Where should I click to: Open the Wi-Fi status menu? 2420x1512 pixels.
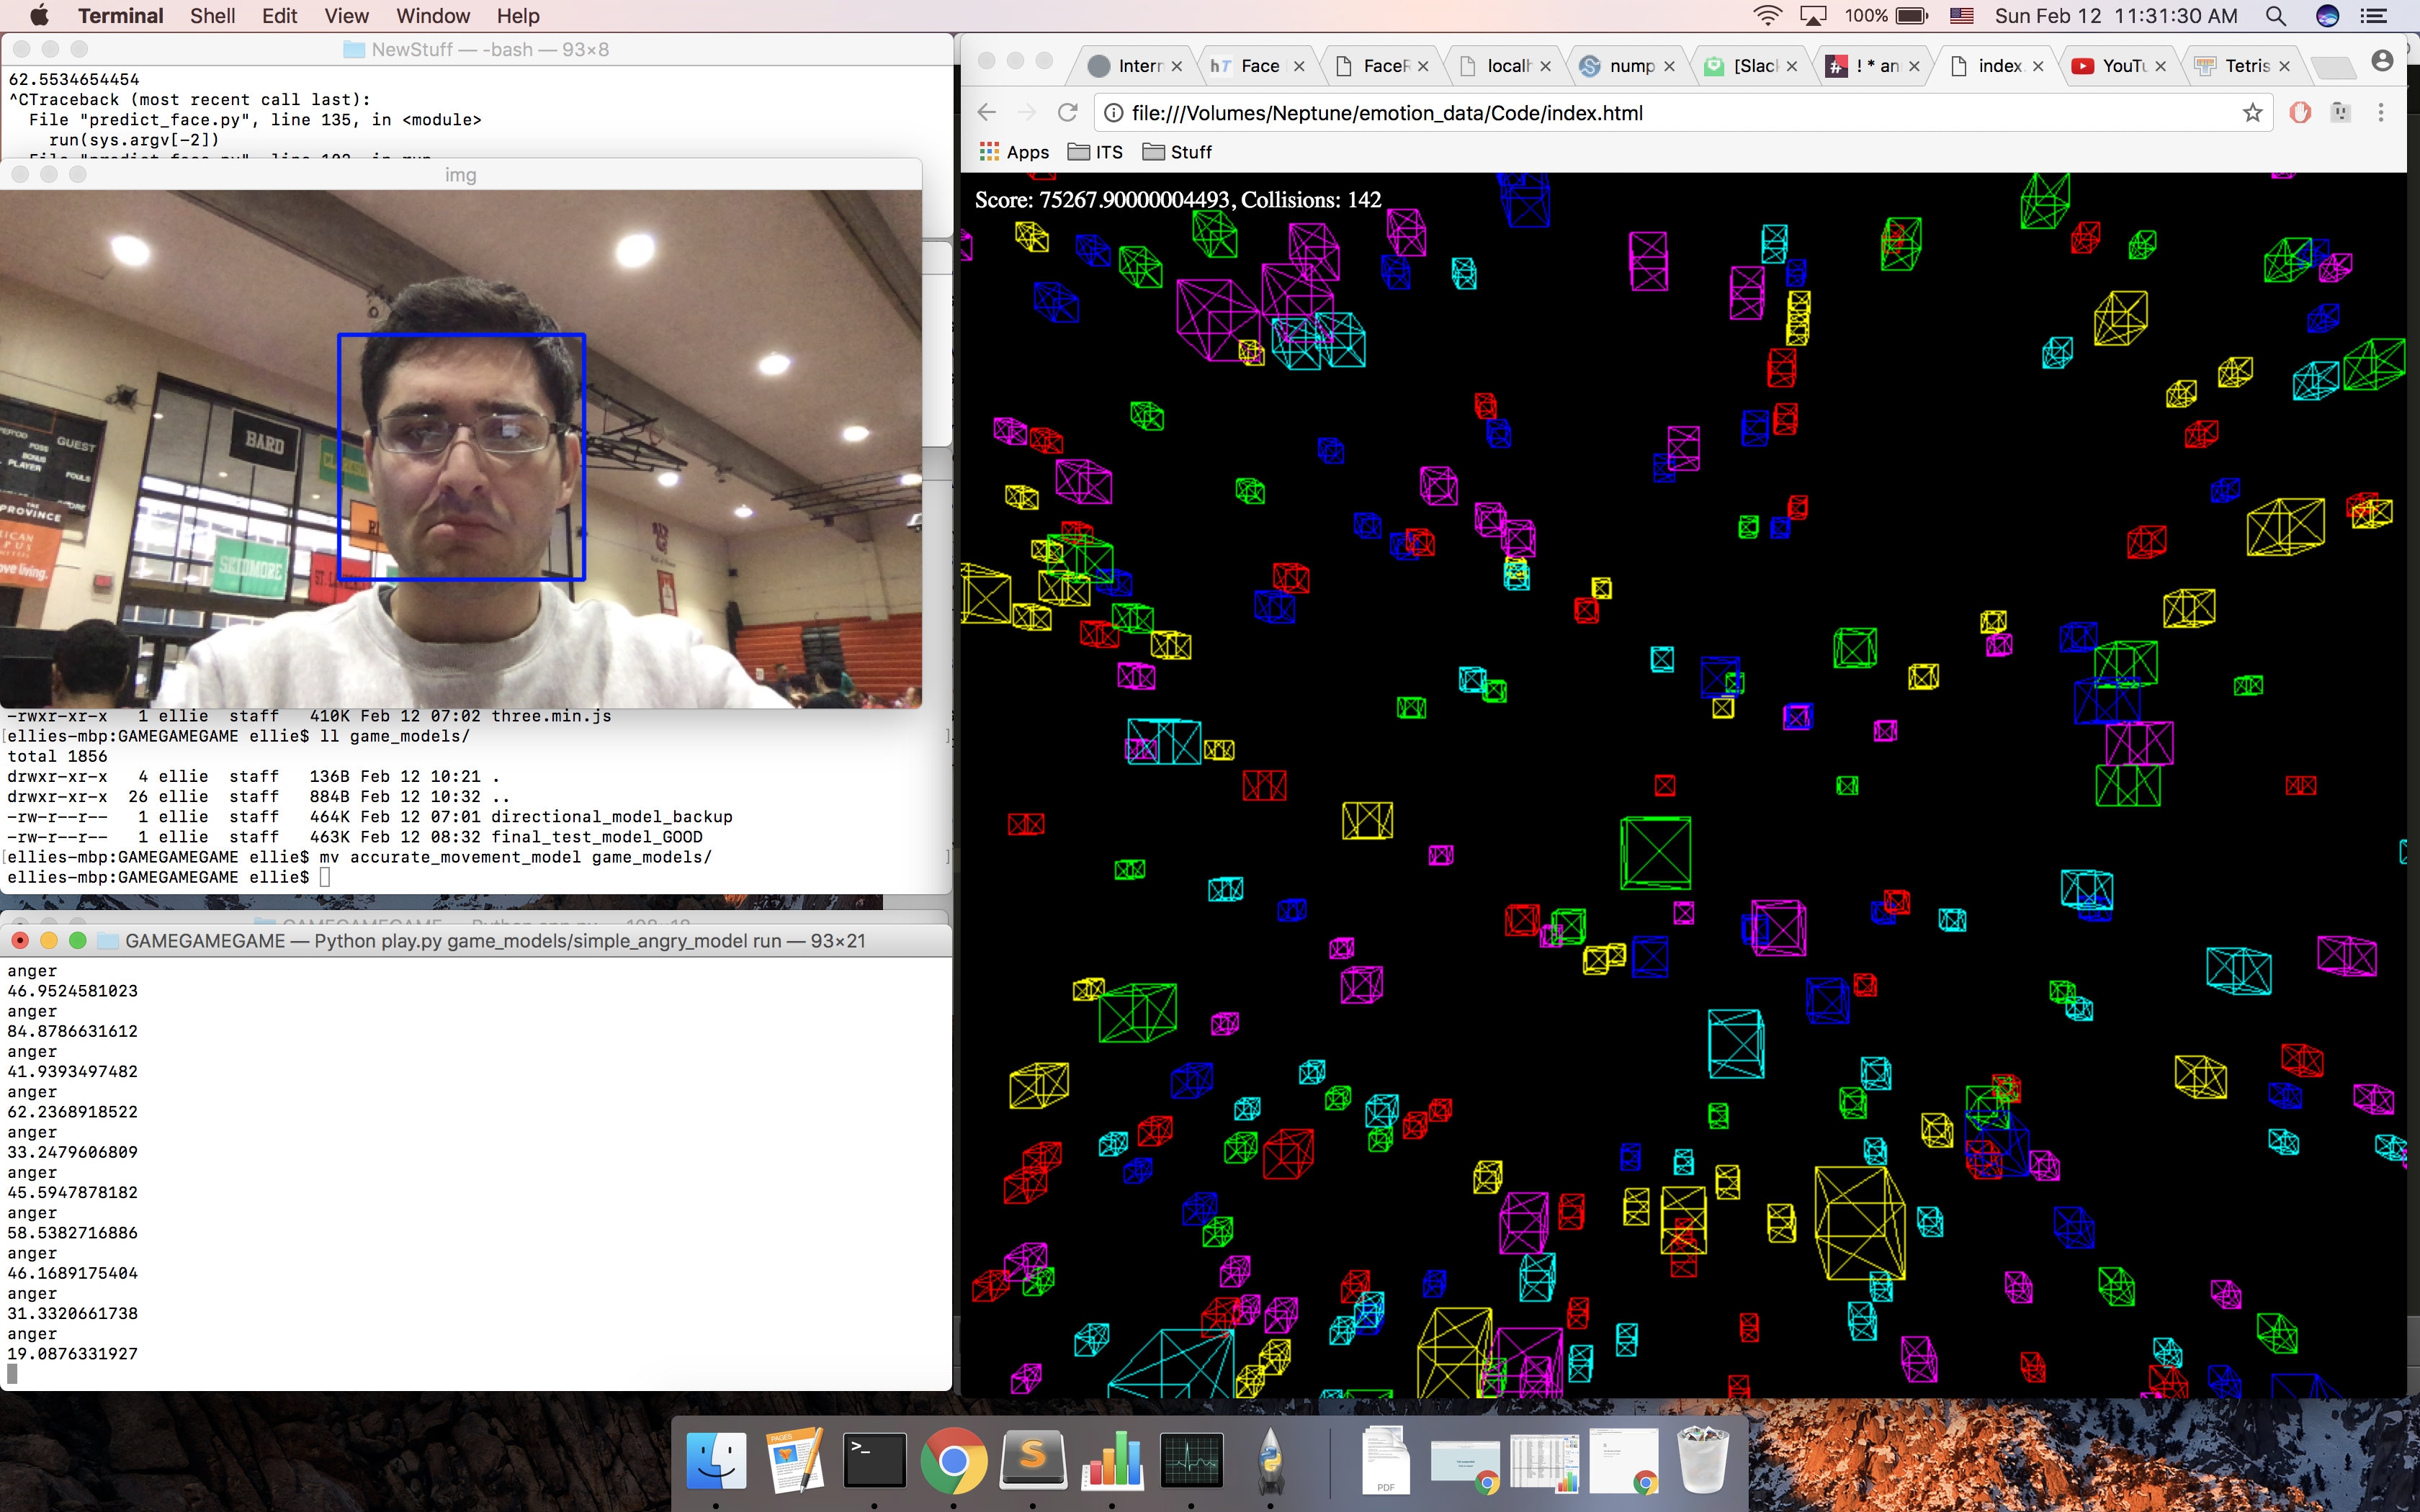[1767, 16]
